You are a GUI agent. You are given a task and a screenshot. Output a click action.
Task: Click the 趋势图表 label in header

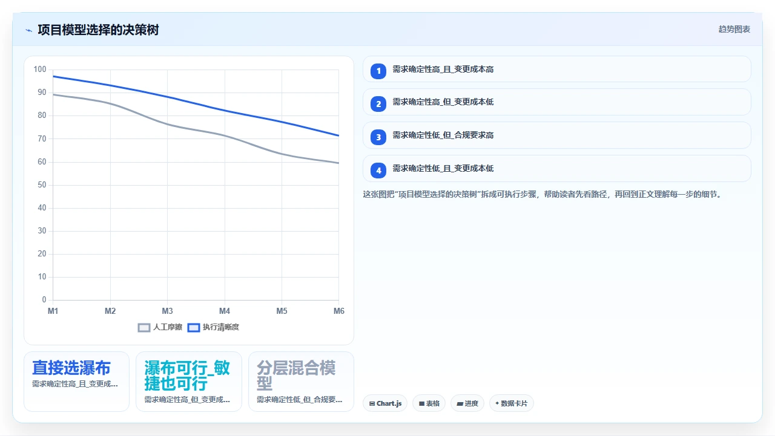click(x=734, y=29)
